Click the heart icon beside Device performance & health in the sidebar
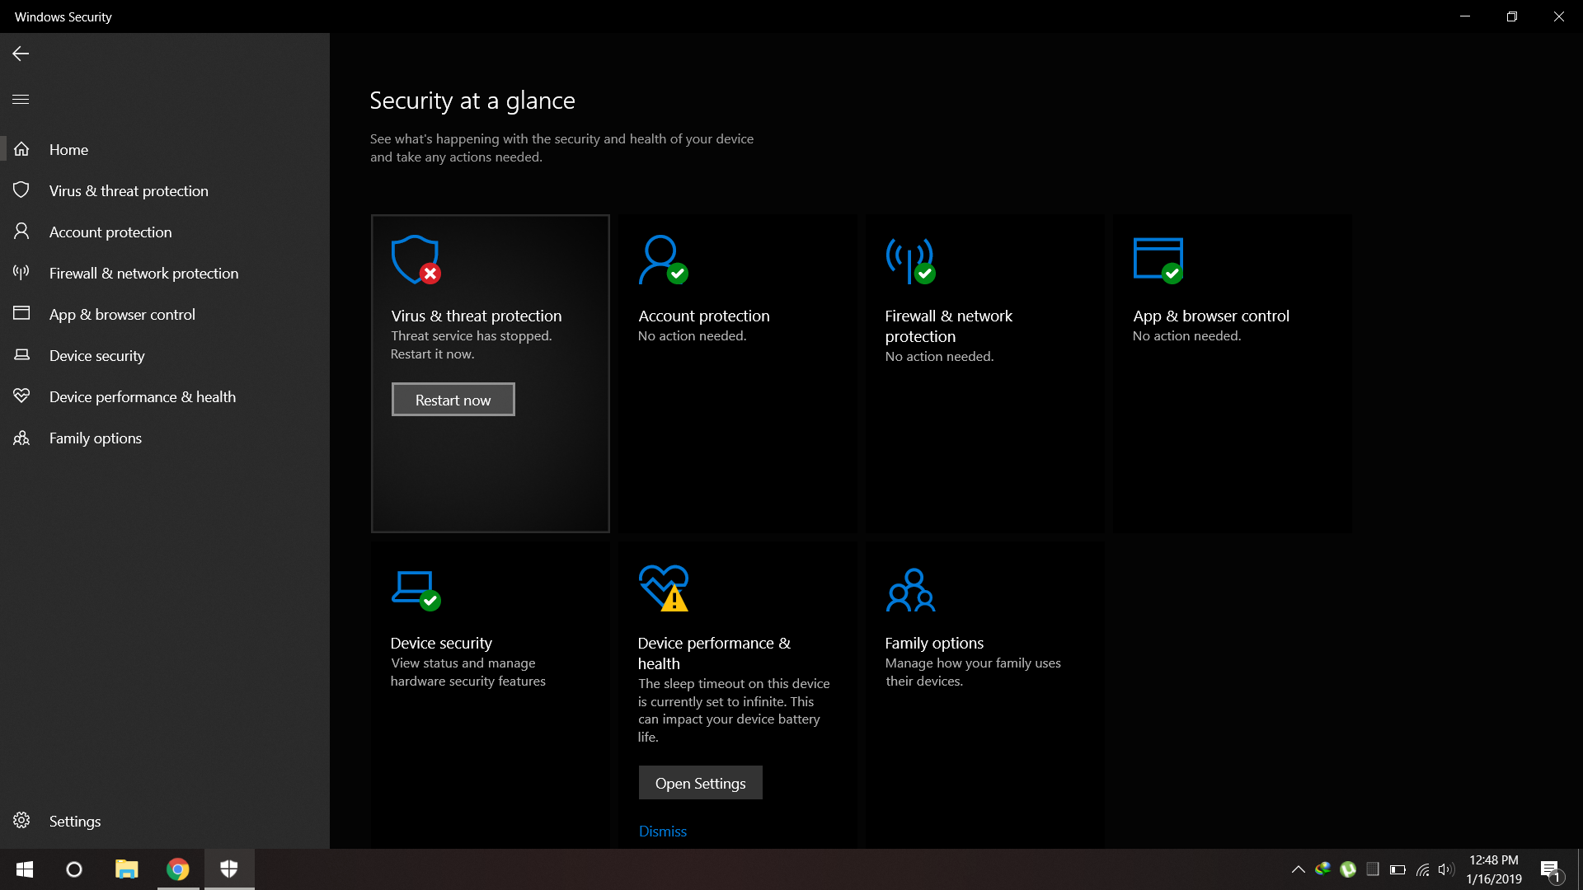1583x890 pixels. point(21,396)
